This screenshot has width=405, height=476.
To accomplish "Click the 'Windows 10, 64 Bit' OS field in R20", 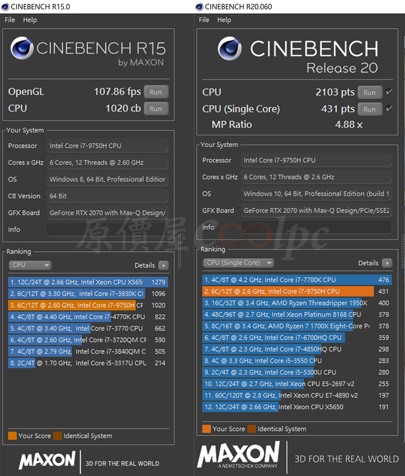I will (x=316, y=194).
